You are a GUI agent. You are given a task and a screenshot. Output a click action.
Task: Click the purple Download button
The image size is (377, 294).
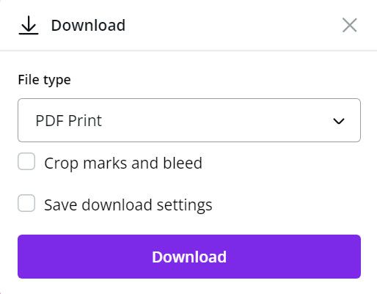189,257
